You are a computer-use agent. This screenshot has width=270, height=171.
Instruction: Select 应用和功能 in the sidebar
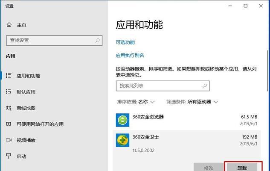tap(29, 76)
